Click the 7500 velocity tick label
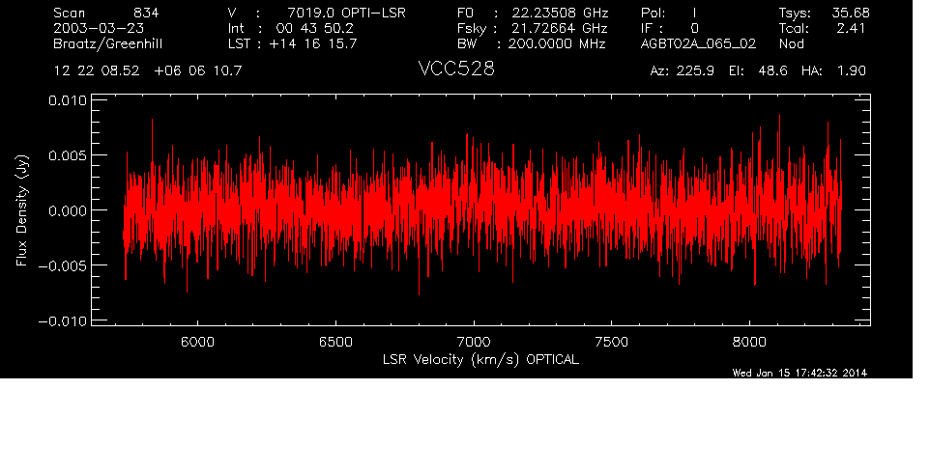 (x=611, y=342)
